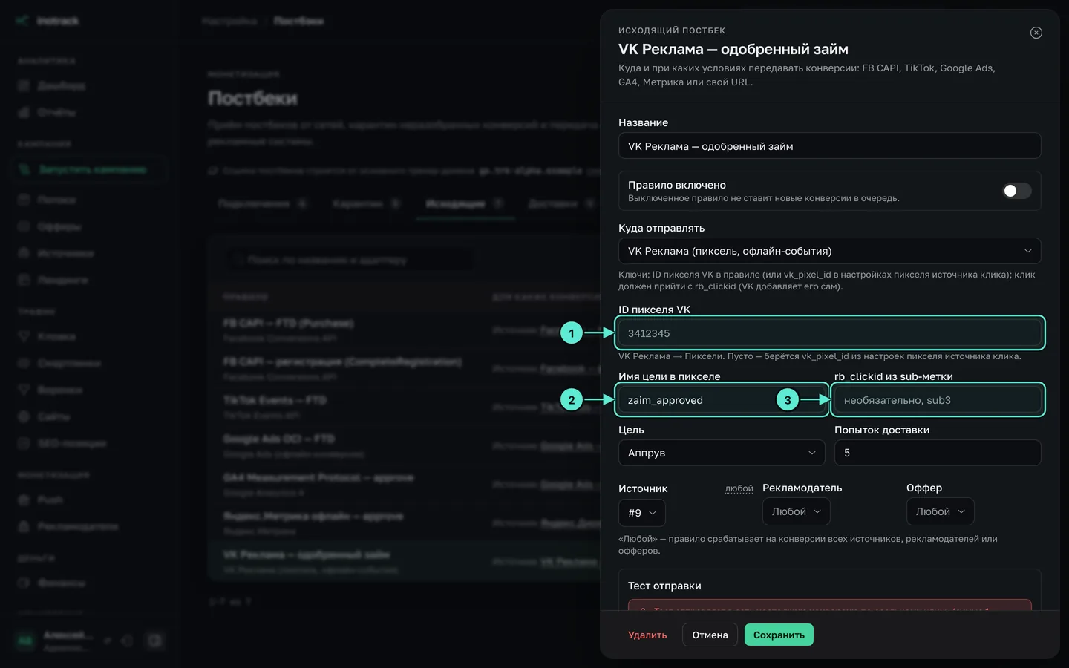Click the 'Тест отправки' section heading
1069x668 pixels.
coord(664,586)
